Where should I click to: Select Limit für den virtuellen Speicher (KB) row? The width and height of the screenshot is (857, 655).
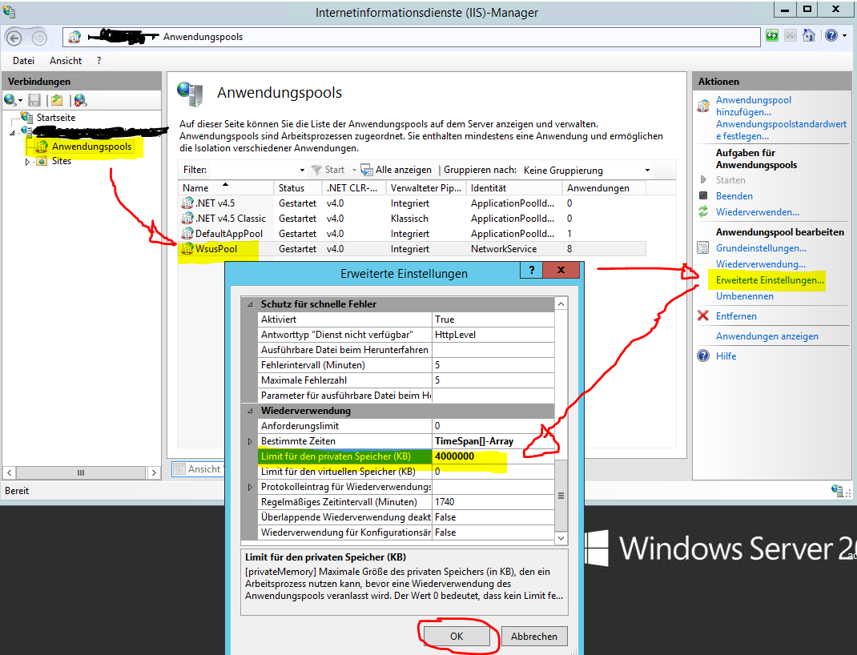coord(405,472)
